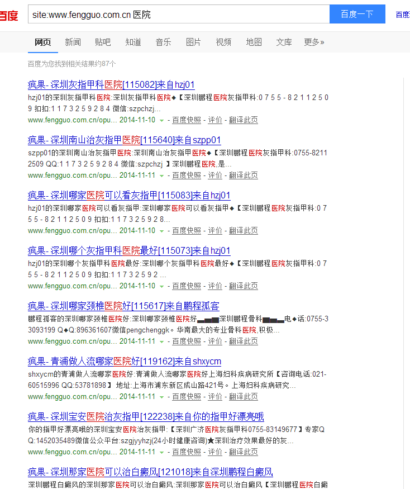Viewport: 410px width, 489px height.
Task: Open result 深圳哪家医院可以看灰指甲[115083]
Action: [129, 195]
